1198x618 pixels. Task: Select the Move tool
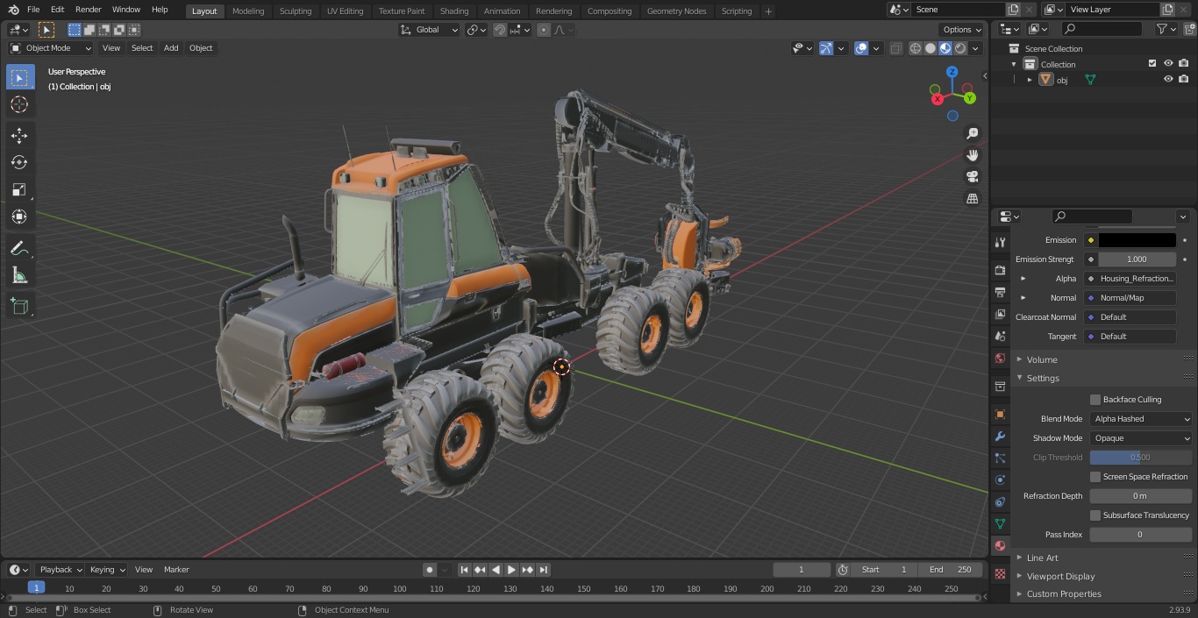(x=19, y=135)
